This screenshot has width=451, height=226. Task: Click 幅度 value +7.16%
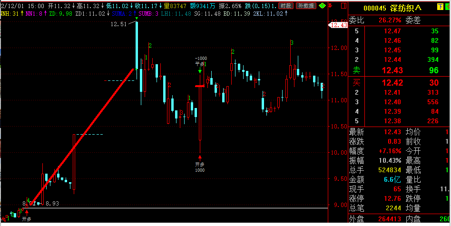pos(390,151)
